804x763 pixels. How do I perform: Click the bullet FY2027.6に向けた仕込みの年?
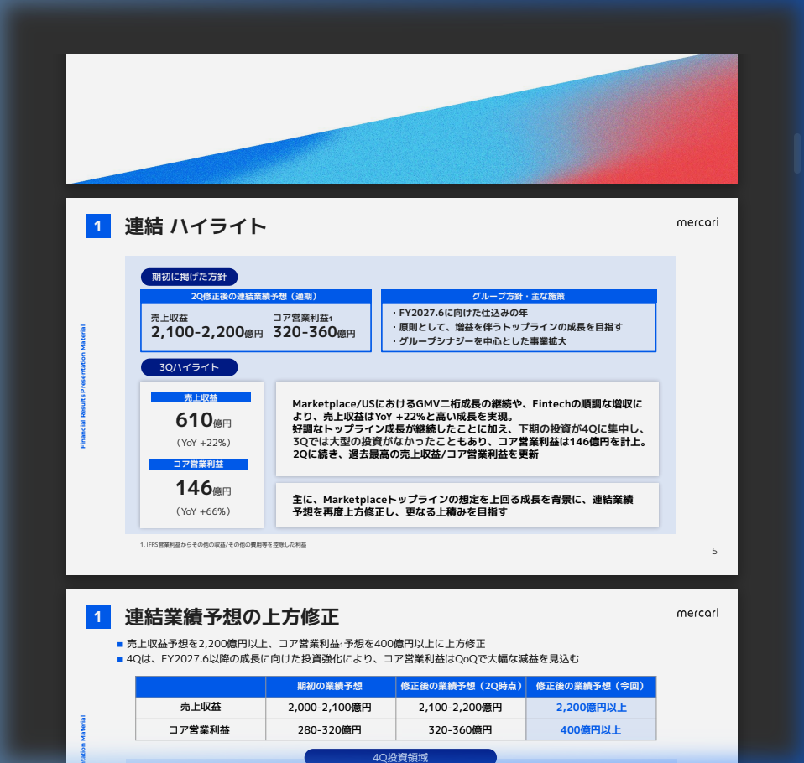pos(460,313)
